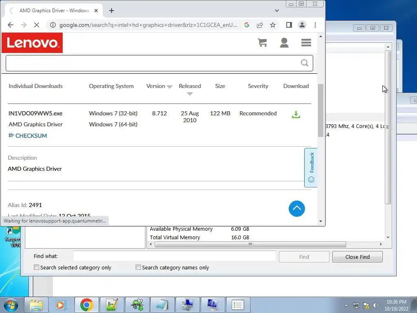Viewport: 417px width, 313px height.
Task: Open File Explorer from the taskbar
Action: (x=36, y=305)
